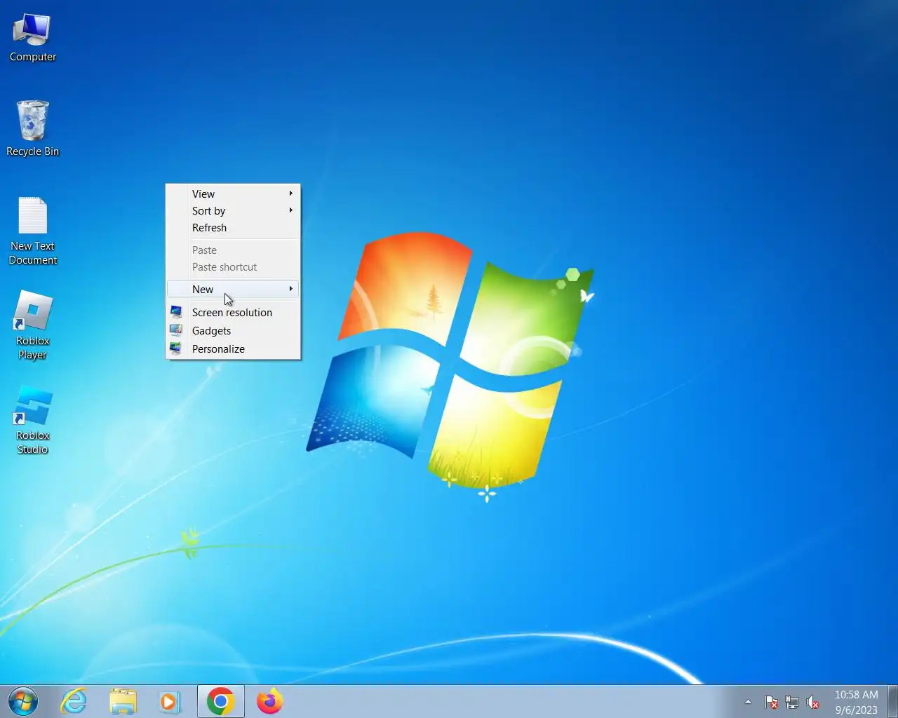Click the New submenu arrow
This screenshot has width=898, height=718.
pyautogui.click(x=290, y=289)
